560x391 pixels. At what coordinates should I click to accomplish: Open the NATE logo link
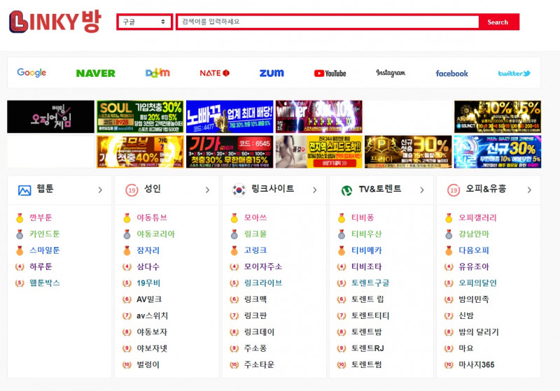click(214, 73)
